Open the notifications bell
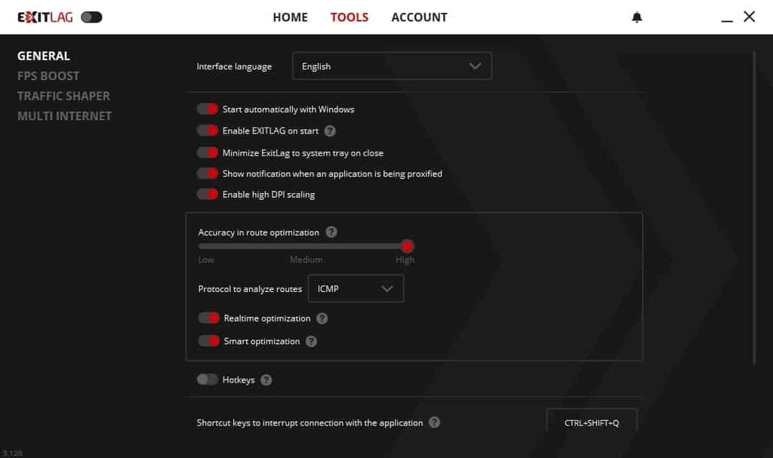773x458 pixels. pos(637,17)
